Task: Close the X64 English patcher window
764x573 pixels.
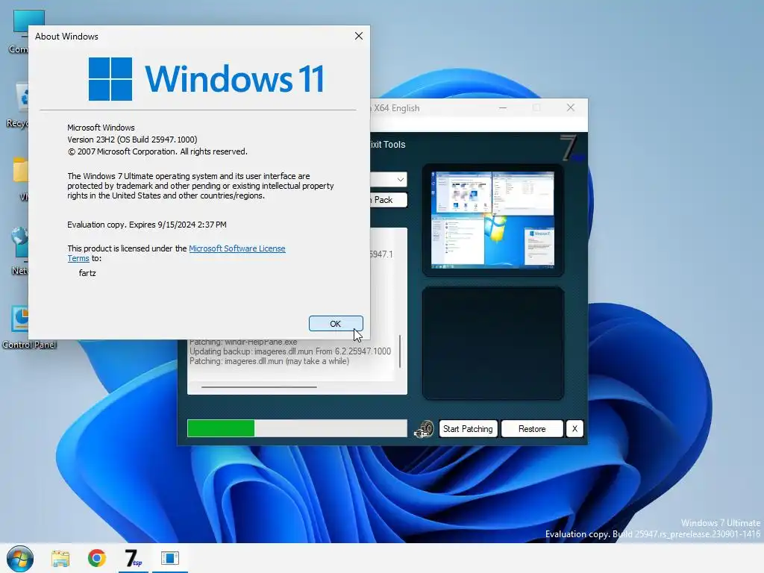Action: coord(571,107)
